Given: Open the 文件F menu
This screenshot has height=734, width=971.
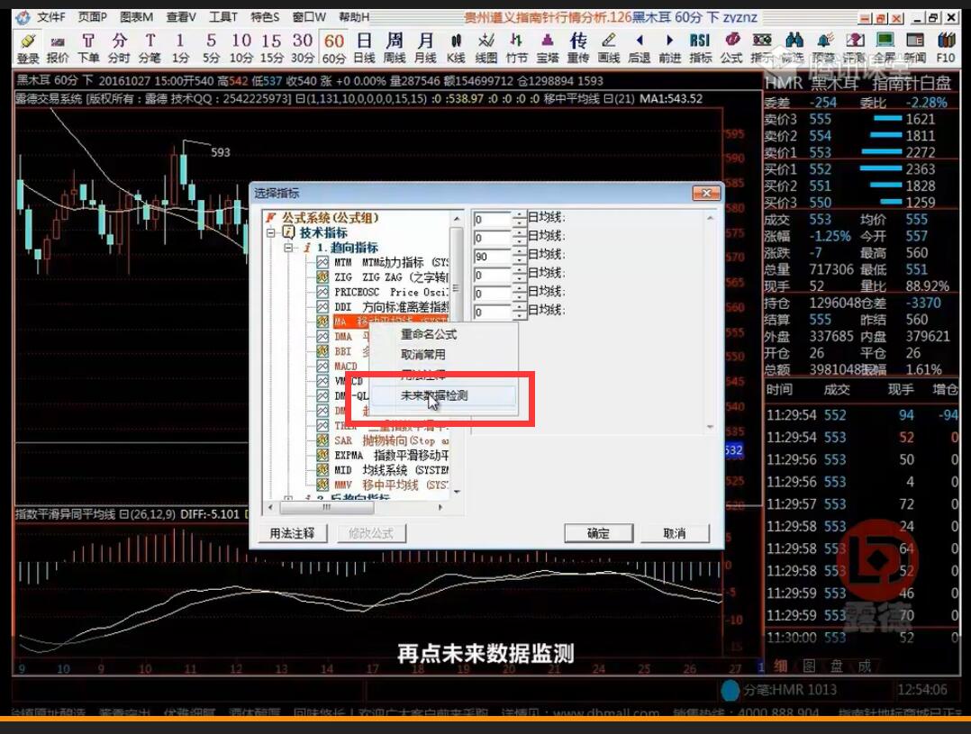Looking at the screenshot, I should (51, 17).
